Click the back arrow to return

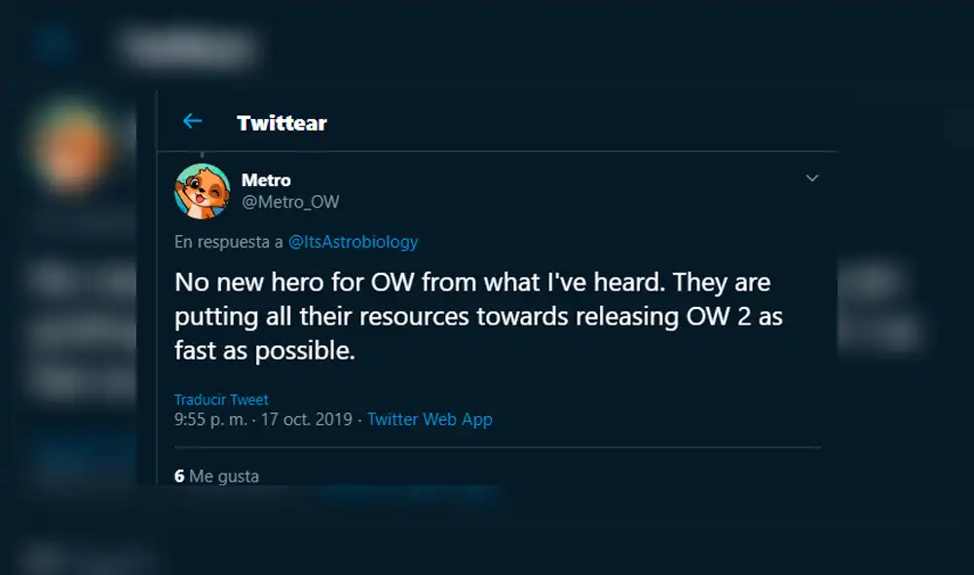point(192,121)
